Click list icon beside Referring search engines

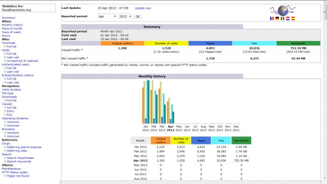coord(5,147)
